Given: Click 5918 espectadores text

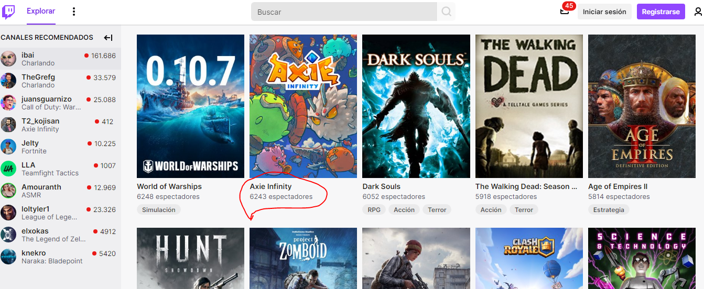Looking at the screenshot, I should [506, 197].
